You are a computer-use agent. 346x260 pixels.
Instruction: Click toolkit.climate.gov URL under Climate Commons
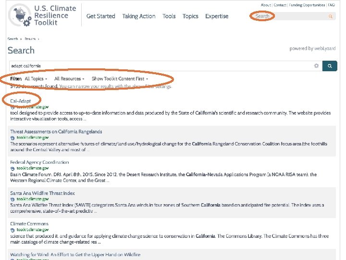click(33, 230)
